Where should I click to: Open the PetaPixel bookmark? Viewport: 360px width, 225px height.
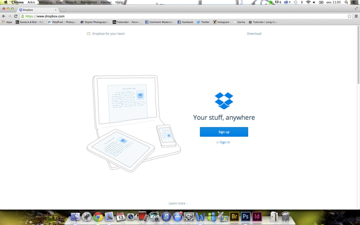pos(62,22)
